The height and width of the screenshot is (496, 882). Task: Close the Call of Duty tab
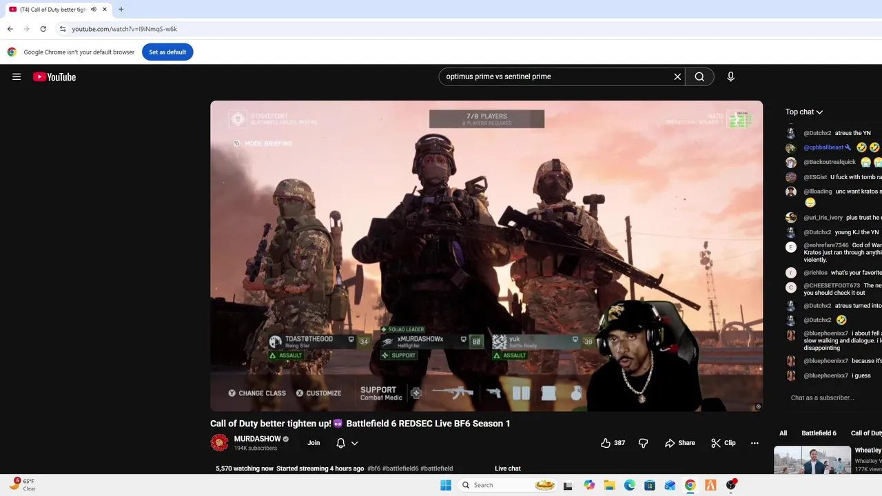click(x=105, y=9)
